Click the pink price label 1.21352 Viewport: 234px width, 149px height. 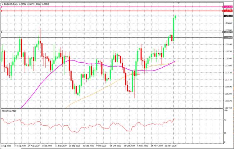228,7
